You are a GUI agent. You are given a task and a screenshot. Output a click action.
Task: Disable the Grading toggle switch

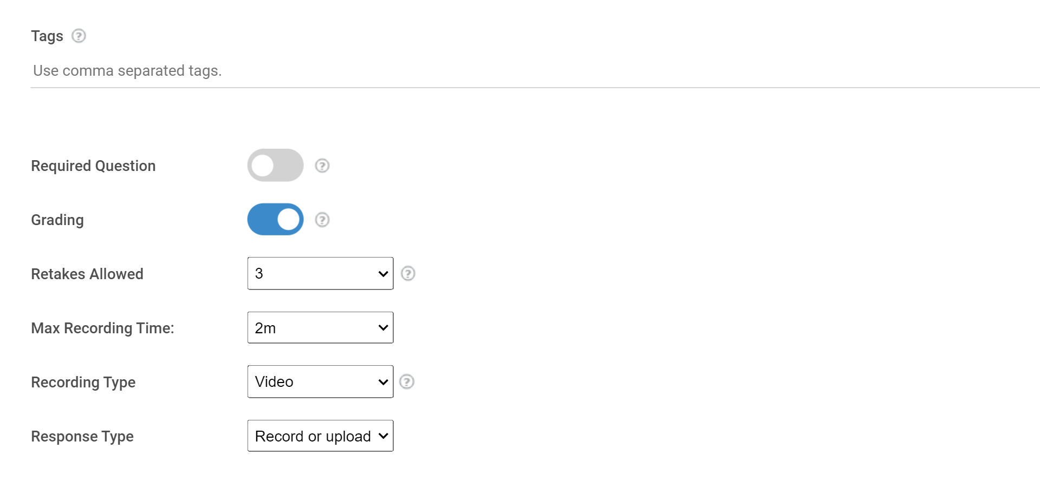(x=275, y=220)
